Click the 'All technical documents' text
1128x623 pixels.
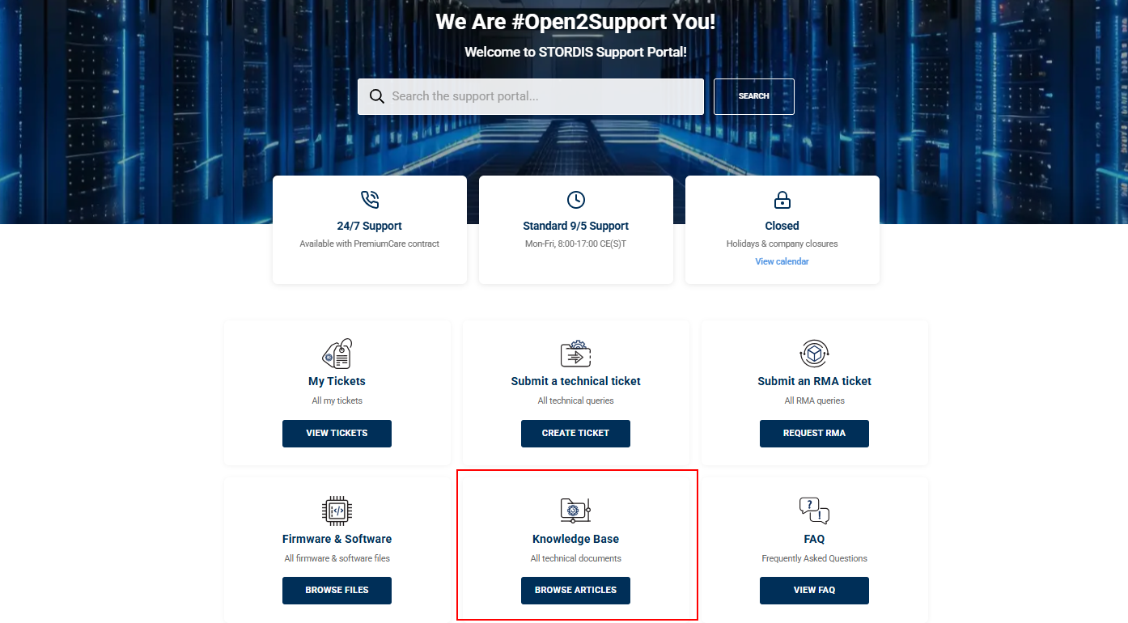click(x=575, y=558)
